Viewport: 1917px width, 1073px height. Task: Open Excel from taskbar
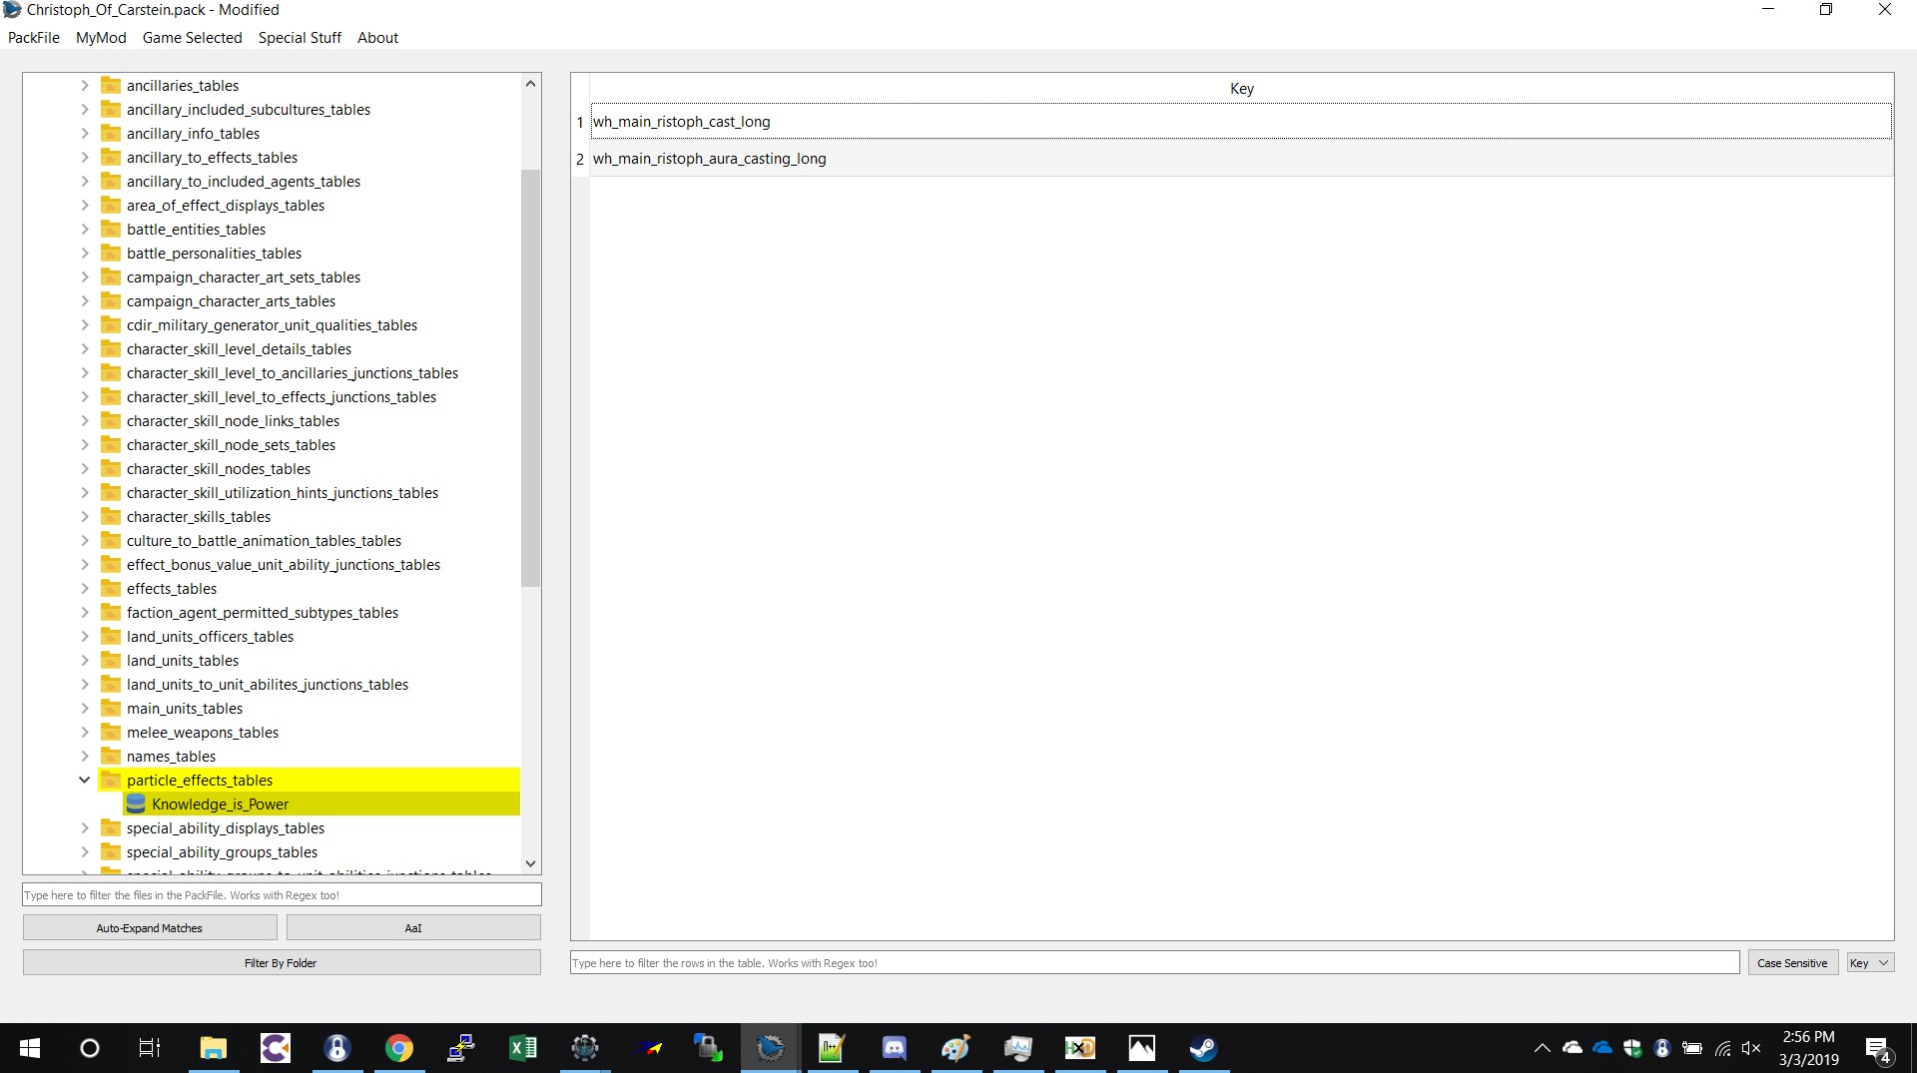(523, 1048)
